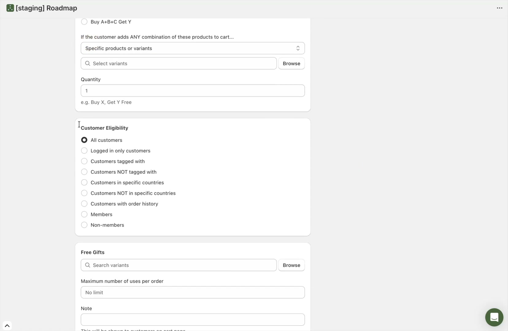Click the up-down chevron on products selector
The height and width of the screenshot is (331, 508).
point(298,48)
